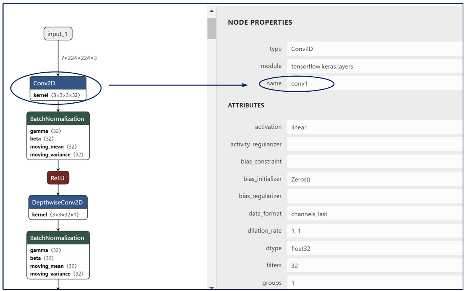Click the dtype value float32
This screenshot has height=291, width=465.
(x=374, y=249)
